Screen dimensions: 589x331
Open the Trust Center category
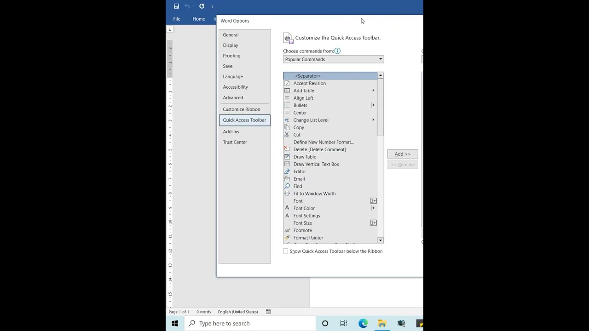(x=235, y=142)
